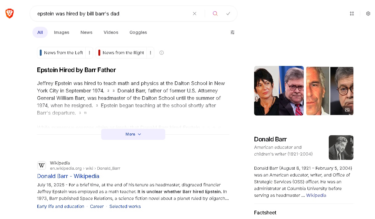The width and height of the screenshot is (375, 219).
Task: Open the Selected works sublink
Action: (x=125, y=206)
